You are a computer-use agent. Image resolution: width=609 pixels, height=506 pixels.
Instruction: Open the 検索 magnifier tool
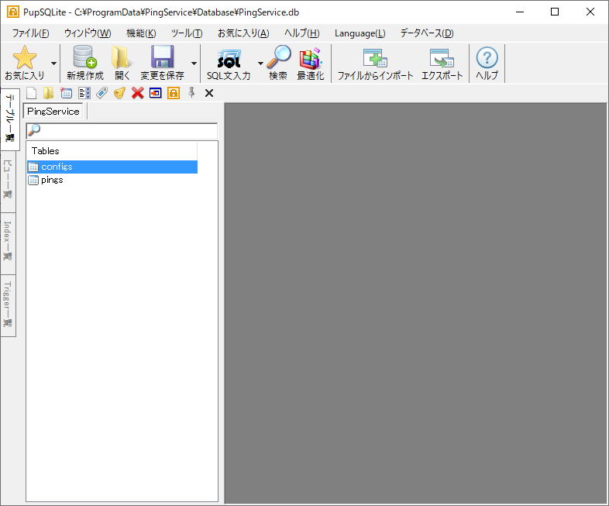(x=278, y=58)
